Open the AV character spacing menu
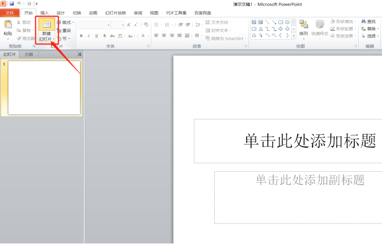Image resolution: width=382 pixels, height=244 pixels. tap(121, 36)
